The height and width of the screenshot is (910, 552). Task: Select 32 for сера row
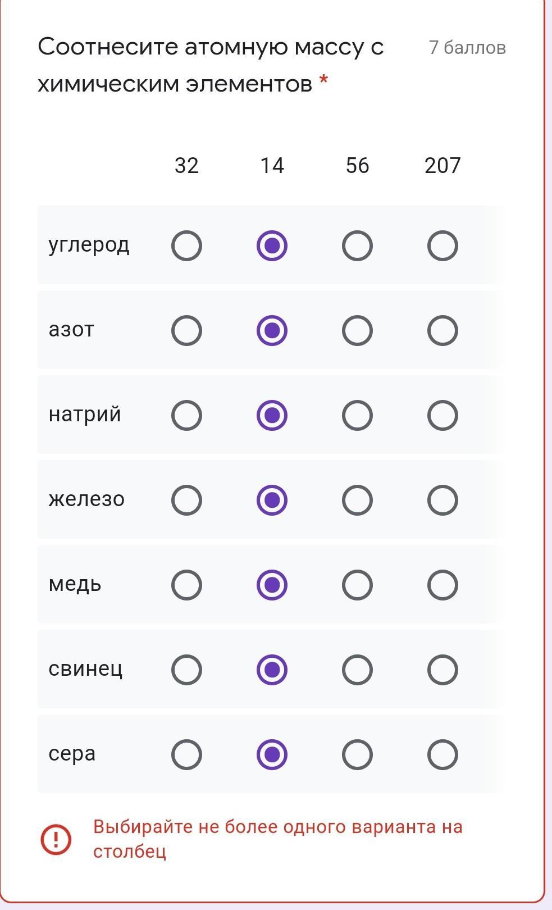pyautogui.click(x=186, y=755)
